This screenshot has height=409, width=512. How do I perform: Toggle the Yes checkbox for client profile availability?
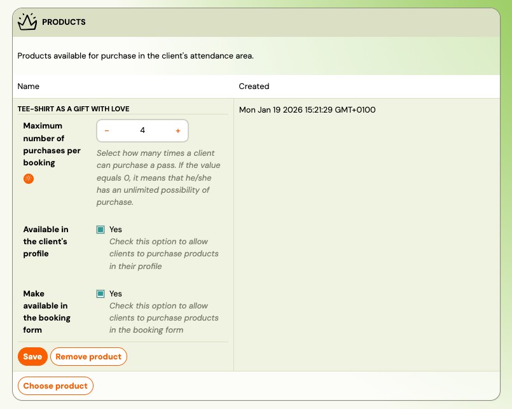[x=102, y=229]
